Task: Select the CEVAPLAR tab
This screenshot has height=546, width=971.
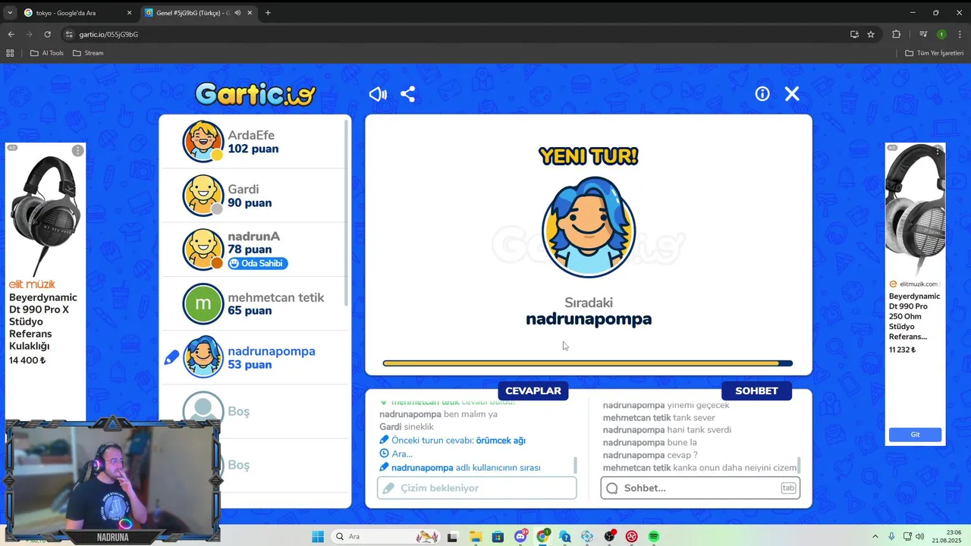Action: coord(533,391)
